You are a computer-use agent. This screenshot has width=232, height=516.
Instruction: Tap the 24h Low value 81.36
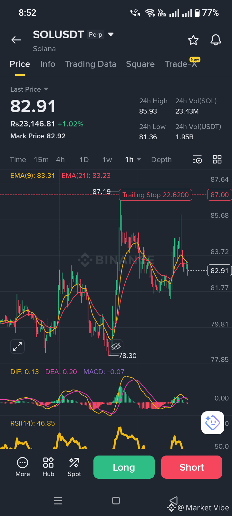pos(148,137)
